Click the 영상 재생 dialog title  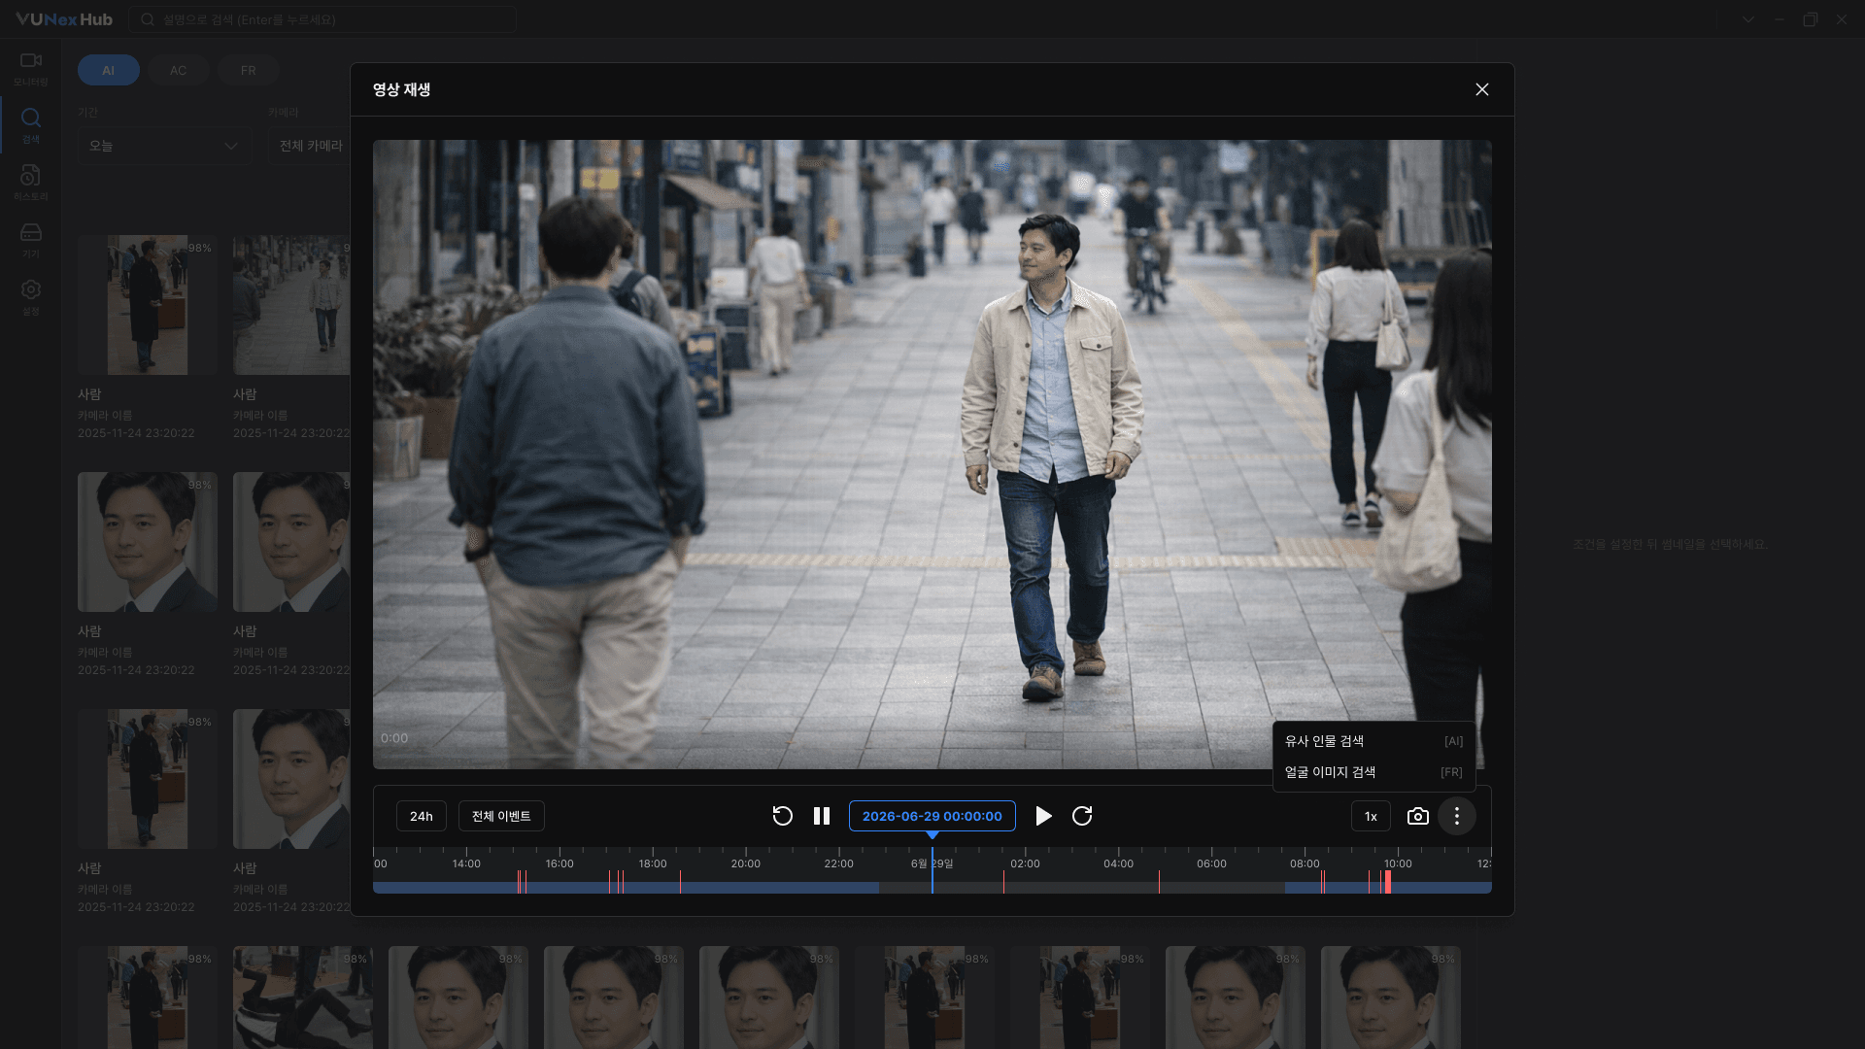click(x=402, y=89)
